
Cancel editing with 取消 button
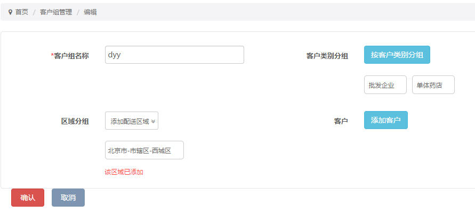point(68,198)
